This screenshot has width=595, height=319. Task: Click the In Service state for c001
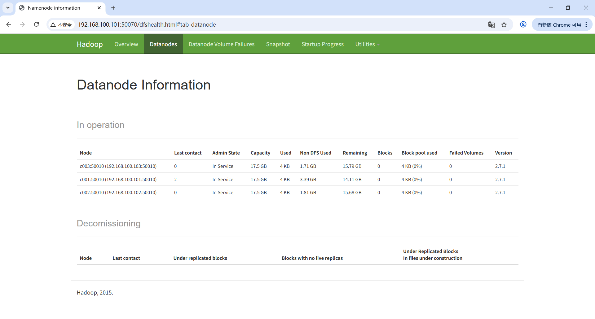[x=223, y=180]
